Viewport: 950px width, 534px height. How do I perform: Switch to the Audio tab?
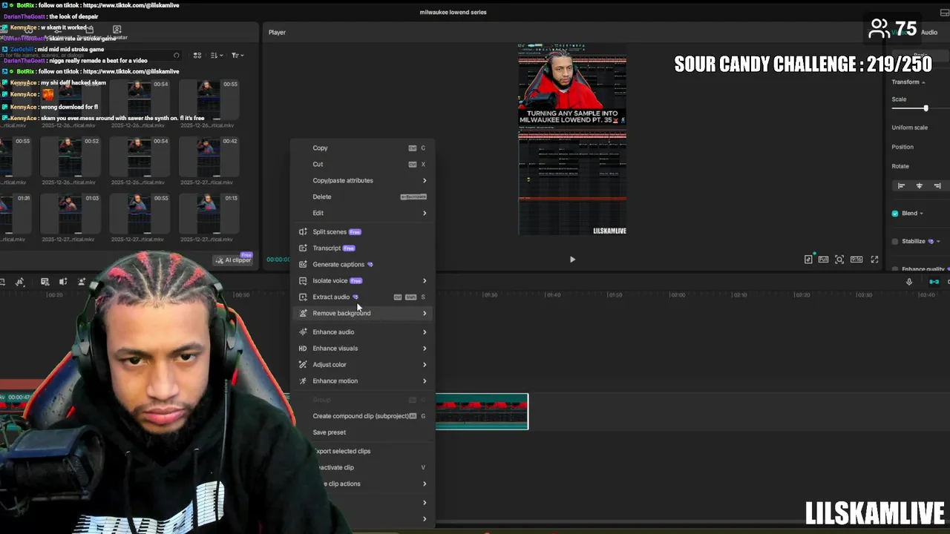pyautogui.click(x=929, y=33)
